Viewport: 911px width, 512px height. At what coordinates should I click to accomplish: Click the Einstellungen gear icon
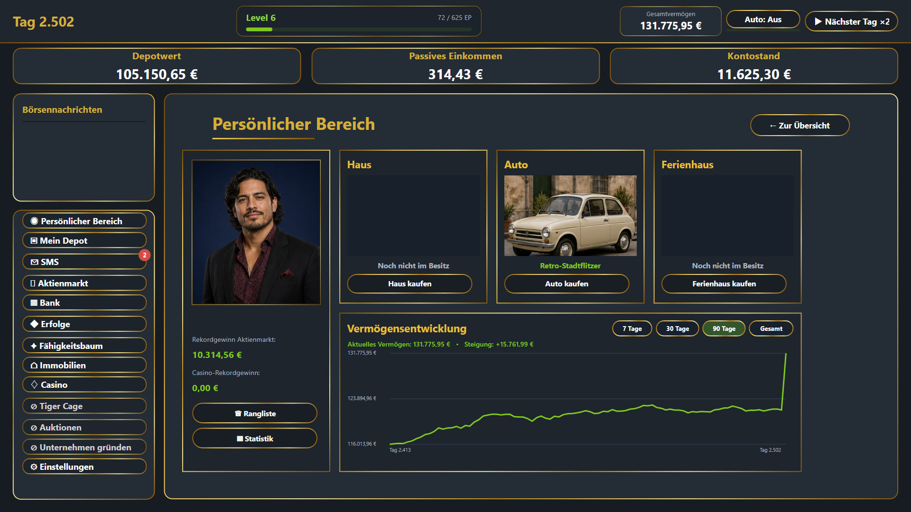click(34, 467)
